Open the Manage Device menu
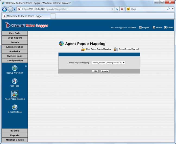Viewport: 176px width, 144px height. click(x=15, y=140)
